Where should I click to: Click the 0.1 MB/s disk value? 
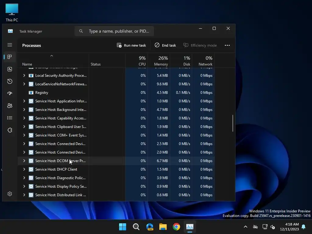(183, 93)
